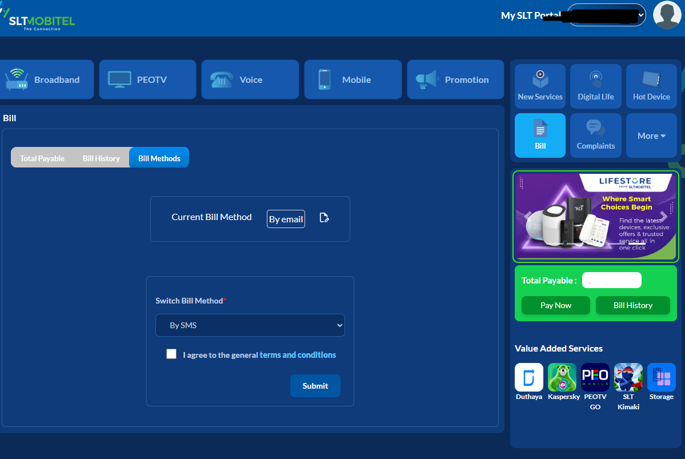This screenshot has height=459, width=685.
Task: Open the Mobile section
Action: (x=353, y=79)
